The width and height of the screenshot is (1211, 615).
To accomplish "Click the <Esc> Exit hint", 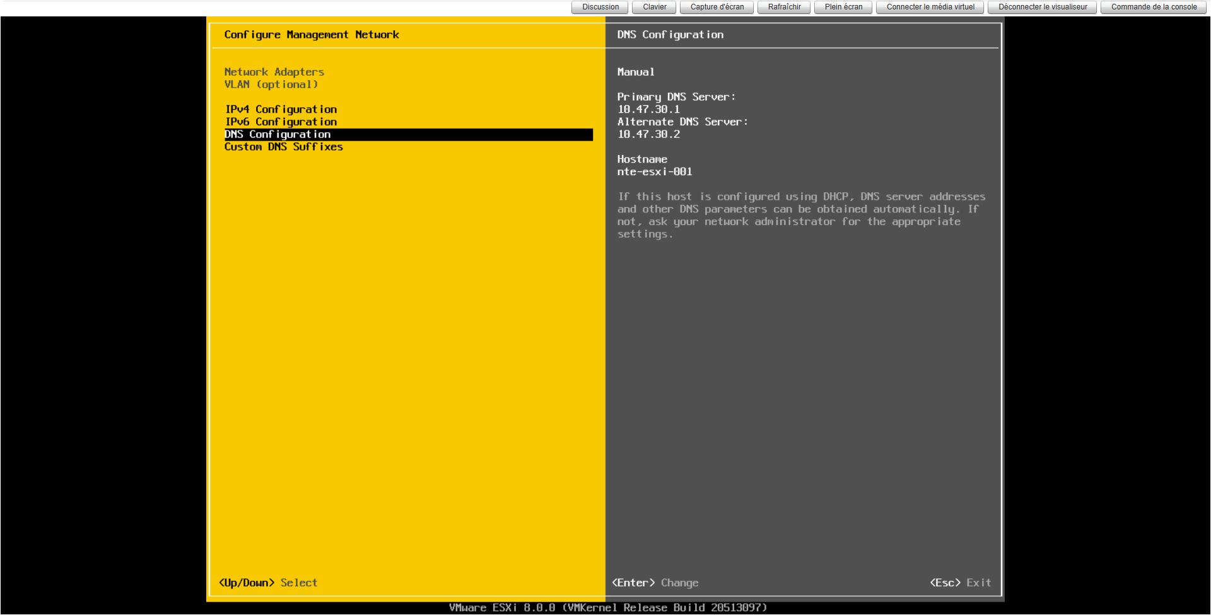I will (x=961, y=583).
